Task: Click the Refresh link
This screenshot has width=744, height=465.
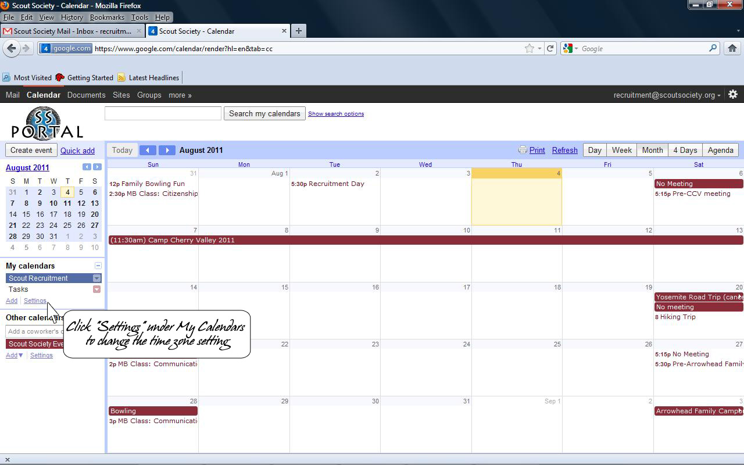Action: coord(564,150)
